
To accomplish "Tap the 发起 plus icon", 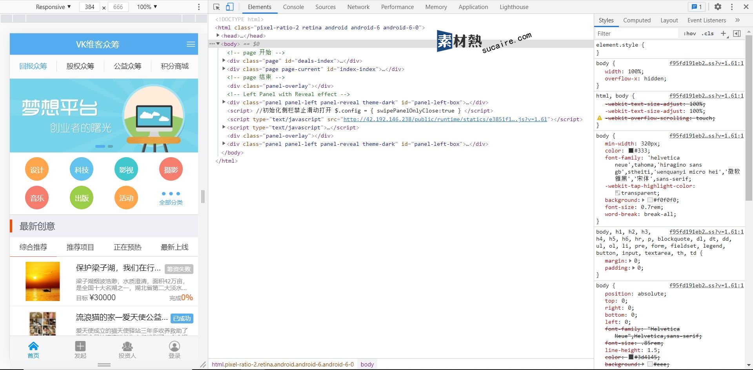I will (80, 350).
